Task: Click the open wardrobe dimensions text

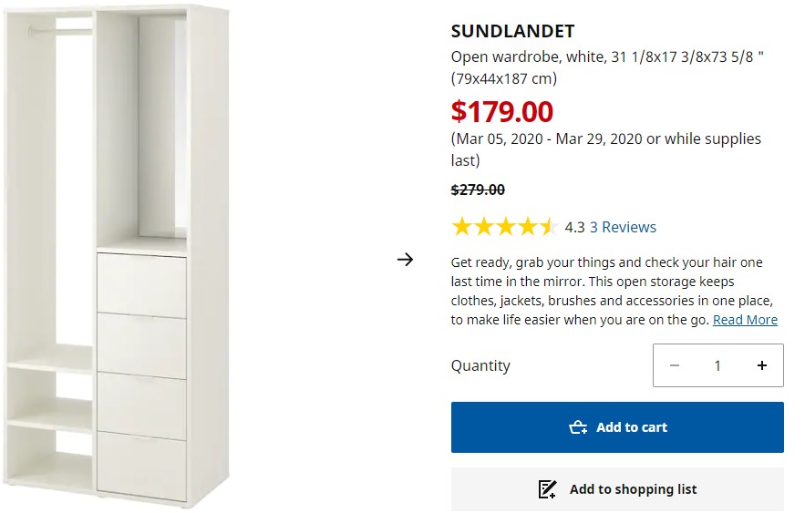Action: pos(607,67)
